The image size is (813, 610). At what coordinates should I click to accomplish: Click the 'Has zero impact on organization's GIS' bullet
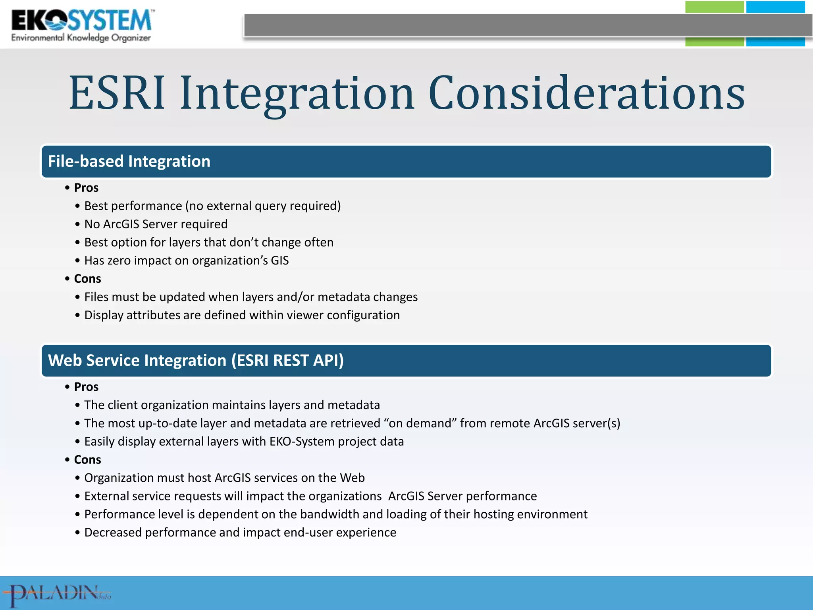186,261
